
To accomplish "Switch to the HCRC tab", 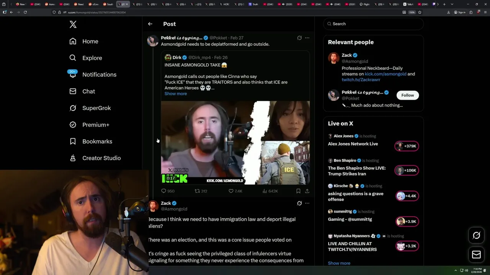I will [x=224, y=4].
